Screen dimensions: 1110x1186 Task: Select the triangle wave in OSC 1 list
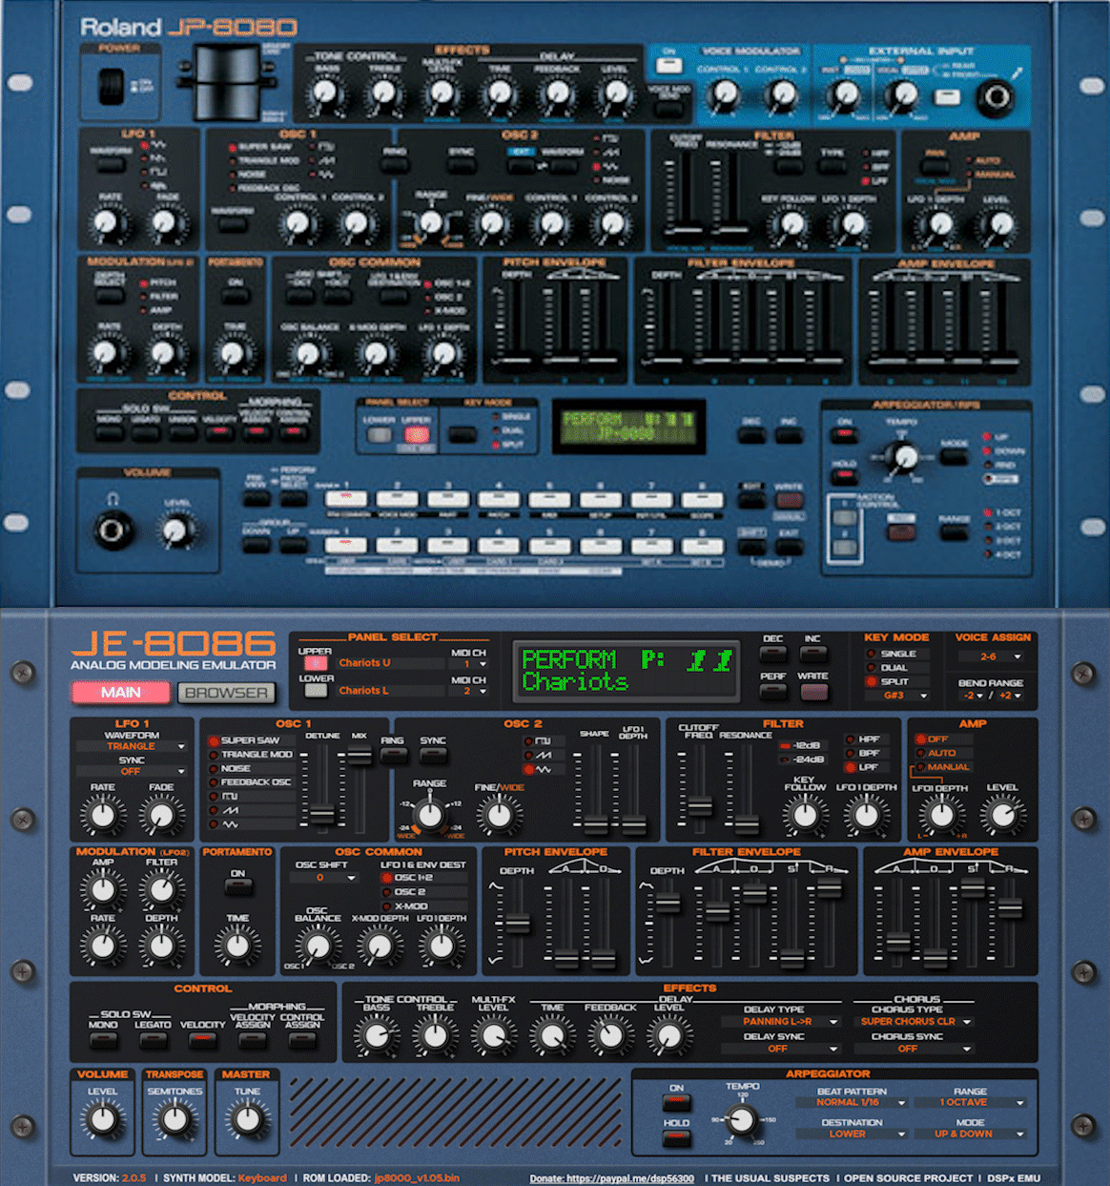[252, 824]
